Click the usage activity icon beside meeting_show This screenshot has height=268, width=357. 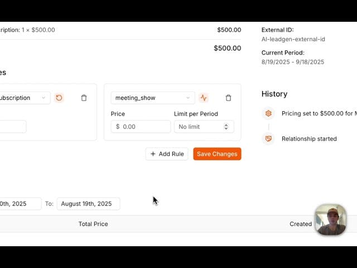tap(204, 98)
